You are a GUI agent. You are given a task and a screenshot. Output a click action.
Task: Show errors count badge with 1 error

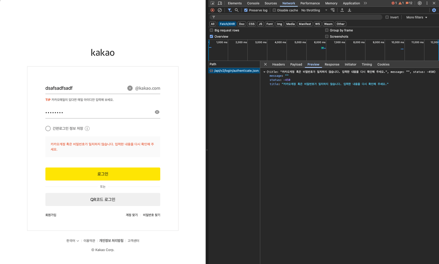point(394,3)
